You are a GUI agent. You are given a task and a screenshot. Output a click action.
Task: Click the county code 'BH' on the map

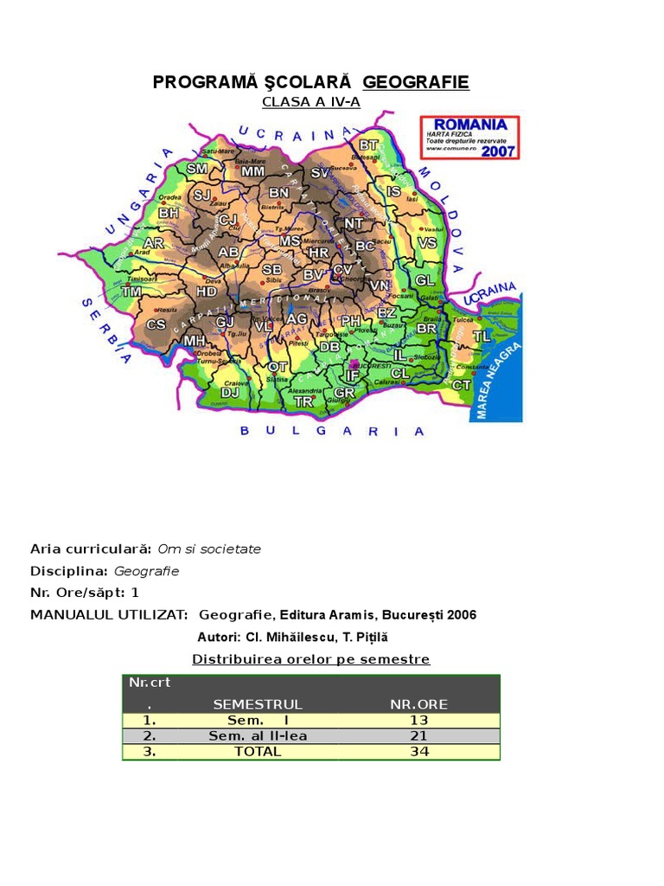(169, 213)
